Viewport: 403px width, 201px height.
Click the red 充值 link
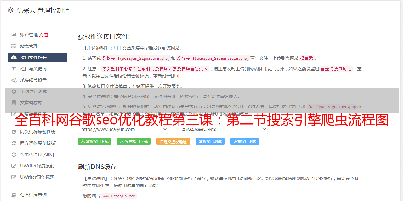pos(43,35)
